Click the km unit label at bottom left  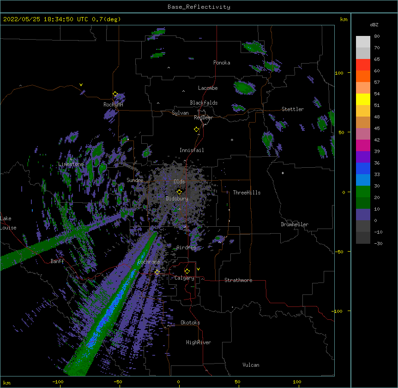click(x=7, y=382)
